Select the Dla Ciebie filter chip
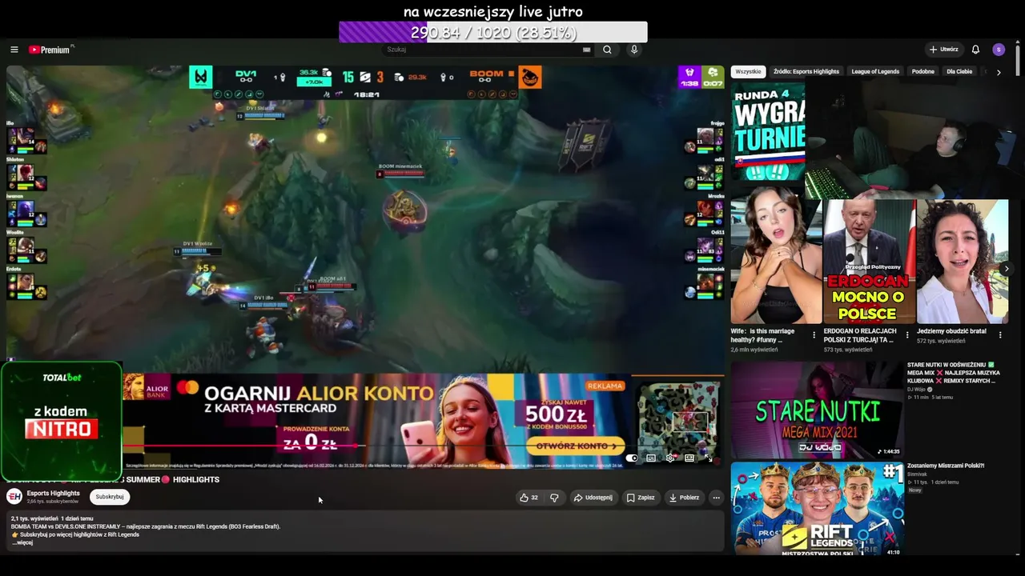1025x576 pixels. click(959, 71)
